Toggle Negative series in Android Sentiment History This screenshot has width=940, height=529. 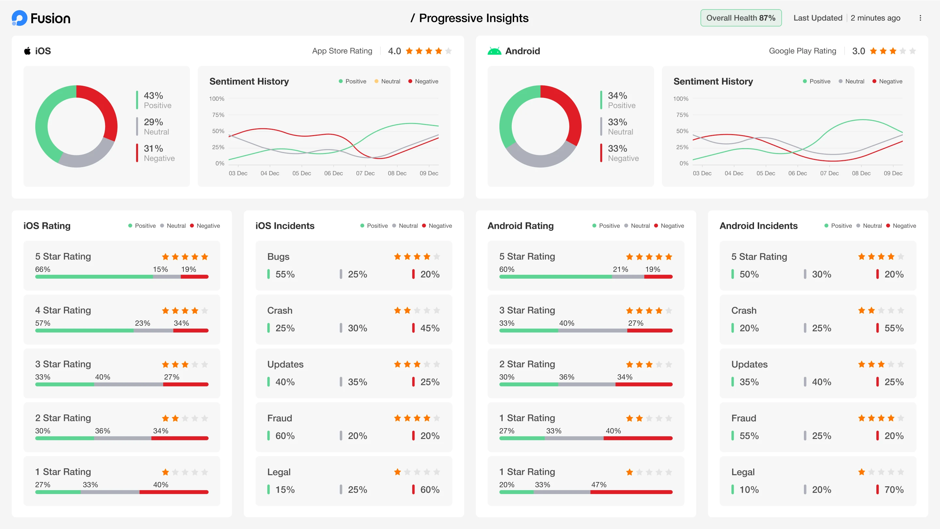pos(887,81)
